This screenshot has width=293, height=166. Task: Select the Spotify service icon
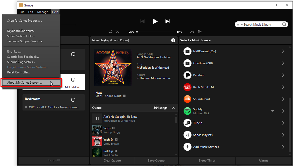[187, 111]
